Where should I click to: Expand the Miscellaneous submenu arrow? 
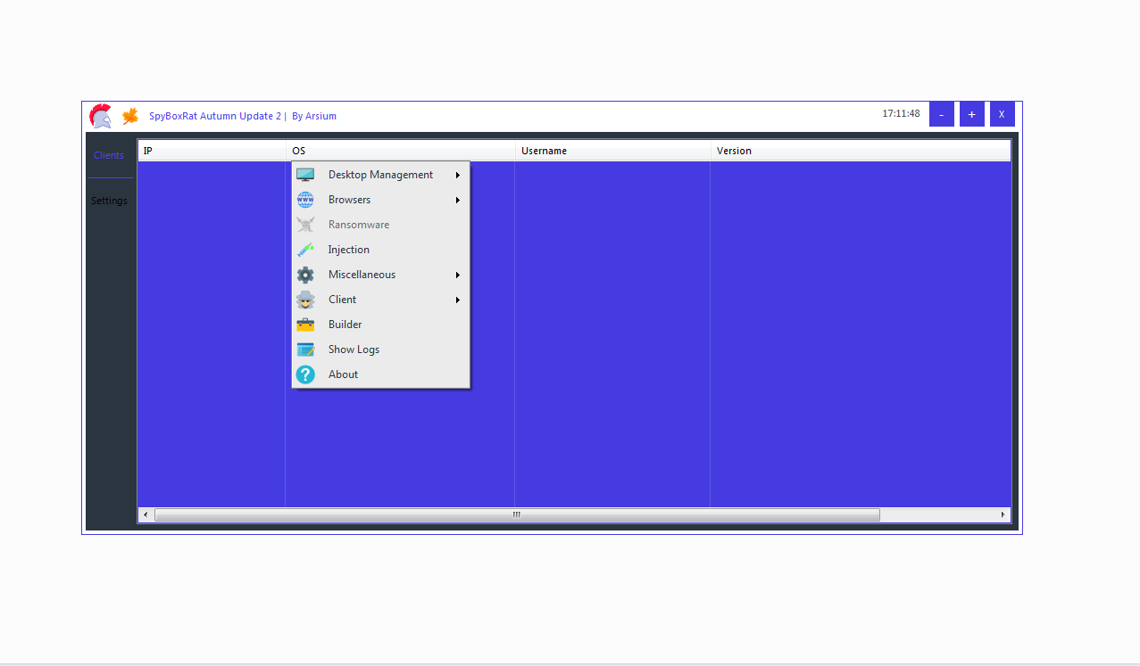[x=458, y=275]
